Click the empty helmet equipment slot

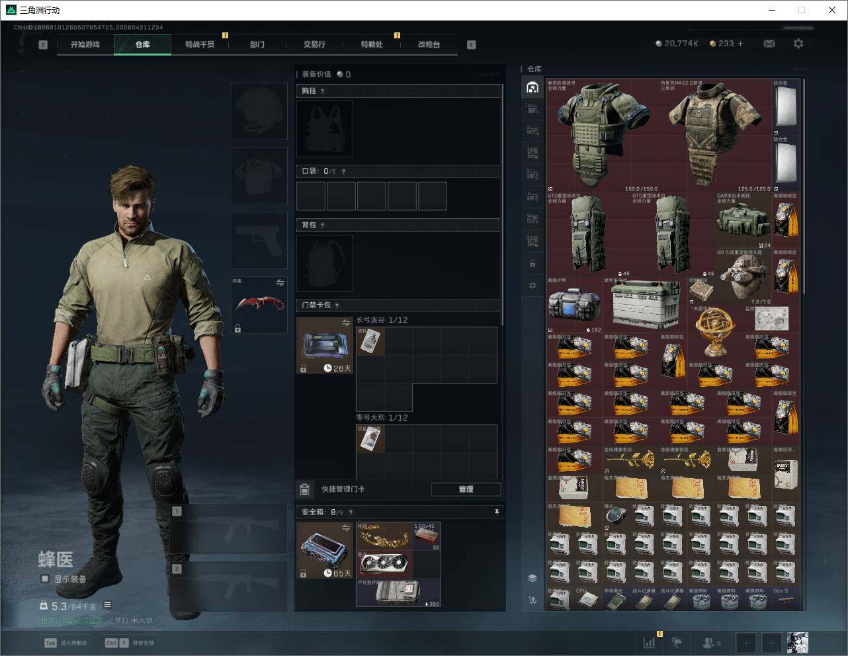pos(259,110)
